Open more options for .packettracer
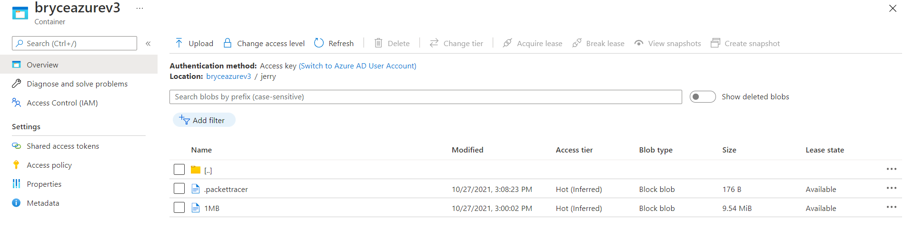Image resolution: width=914 pixels, height=229 pixels. coord(892,188)
